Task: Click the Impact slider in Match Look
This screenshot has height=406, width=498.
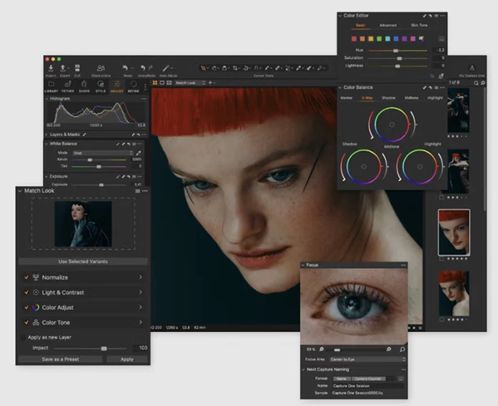Action: pos(90,348)
